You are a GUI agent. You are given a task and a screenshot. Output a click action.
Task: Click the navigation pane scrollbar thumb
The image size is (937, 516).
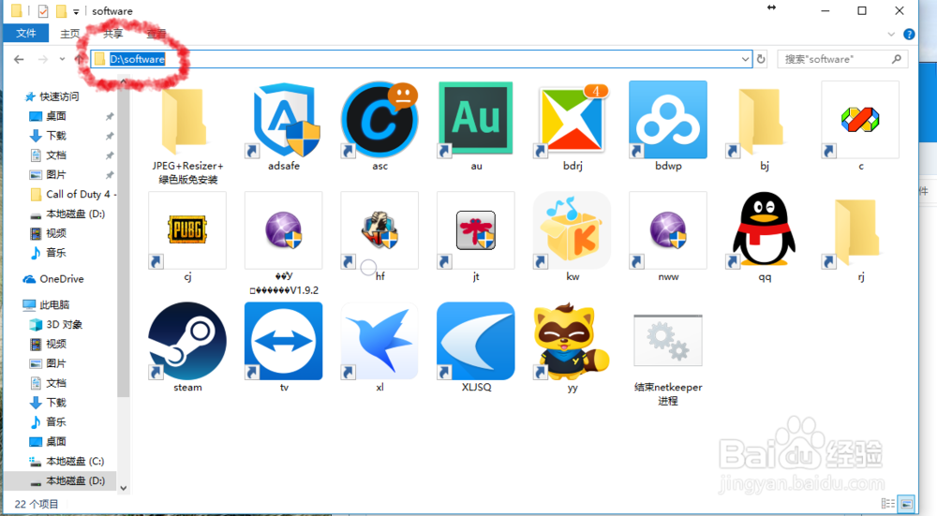123,242
